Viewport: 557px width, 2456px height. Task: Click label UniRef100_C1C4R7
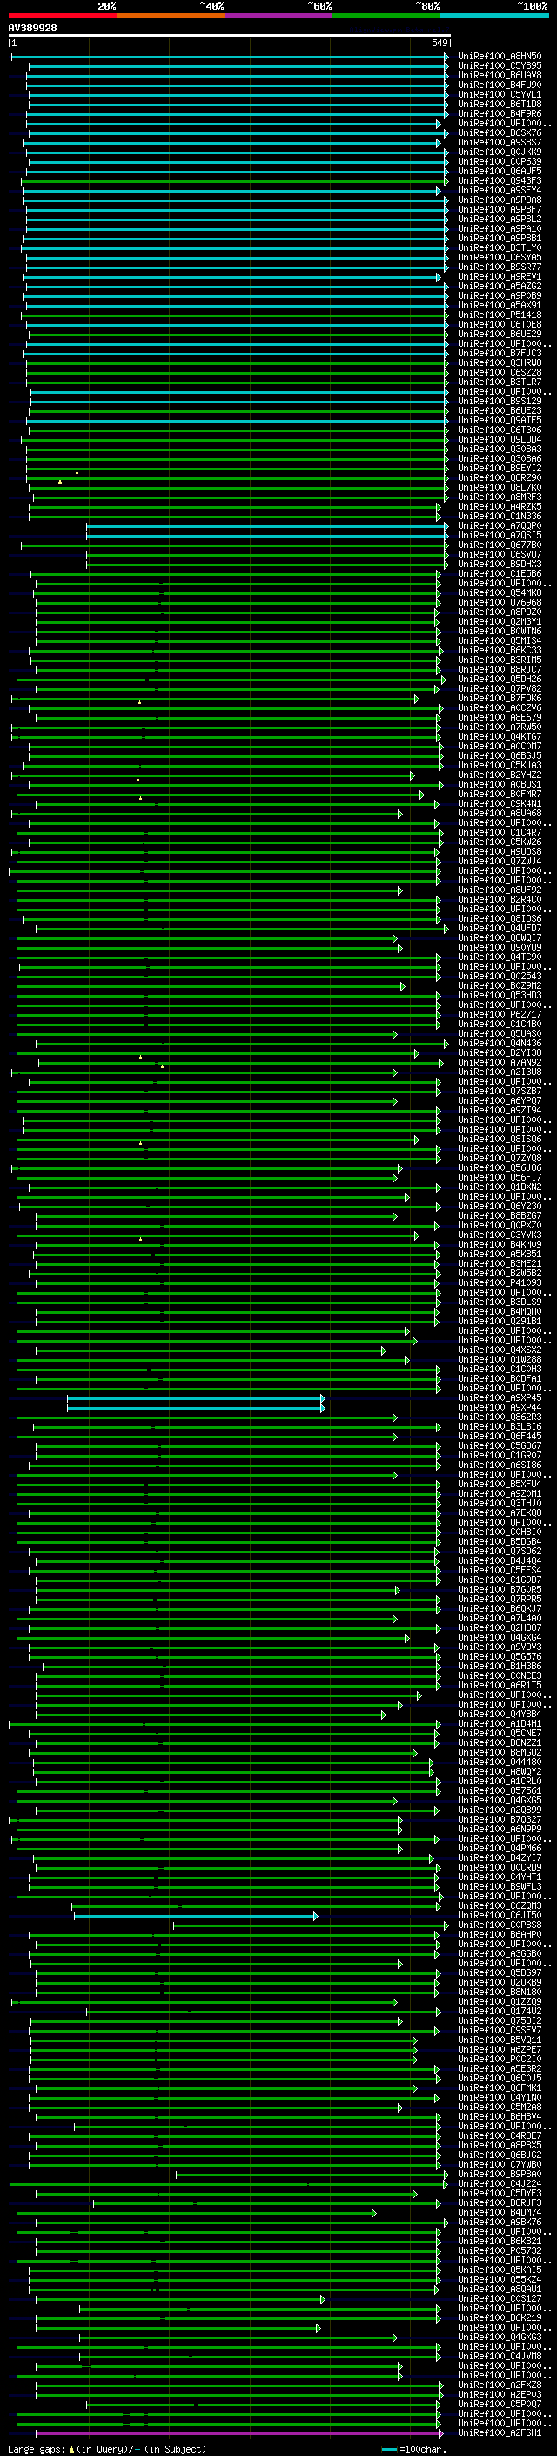500,832
